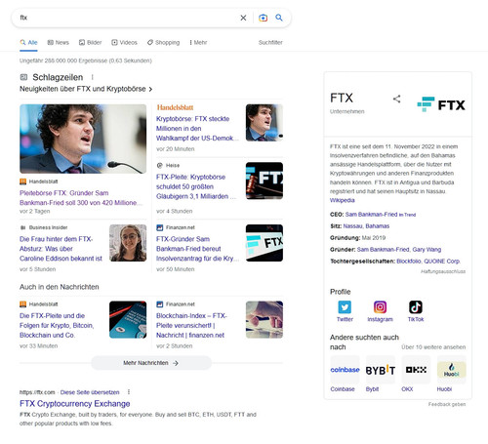Click the FTX company logo image

click(441, 104)
